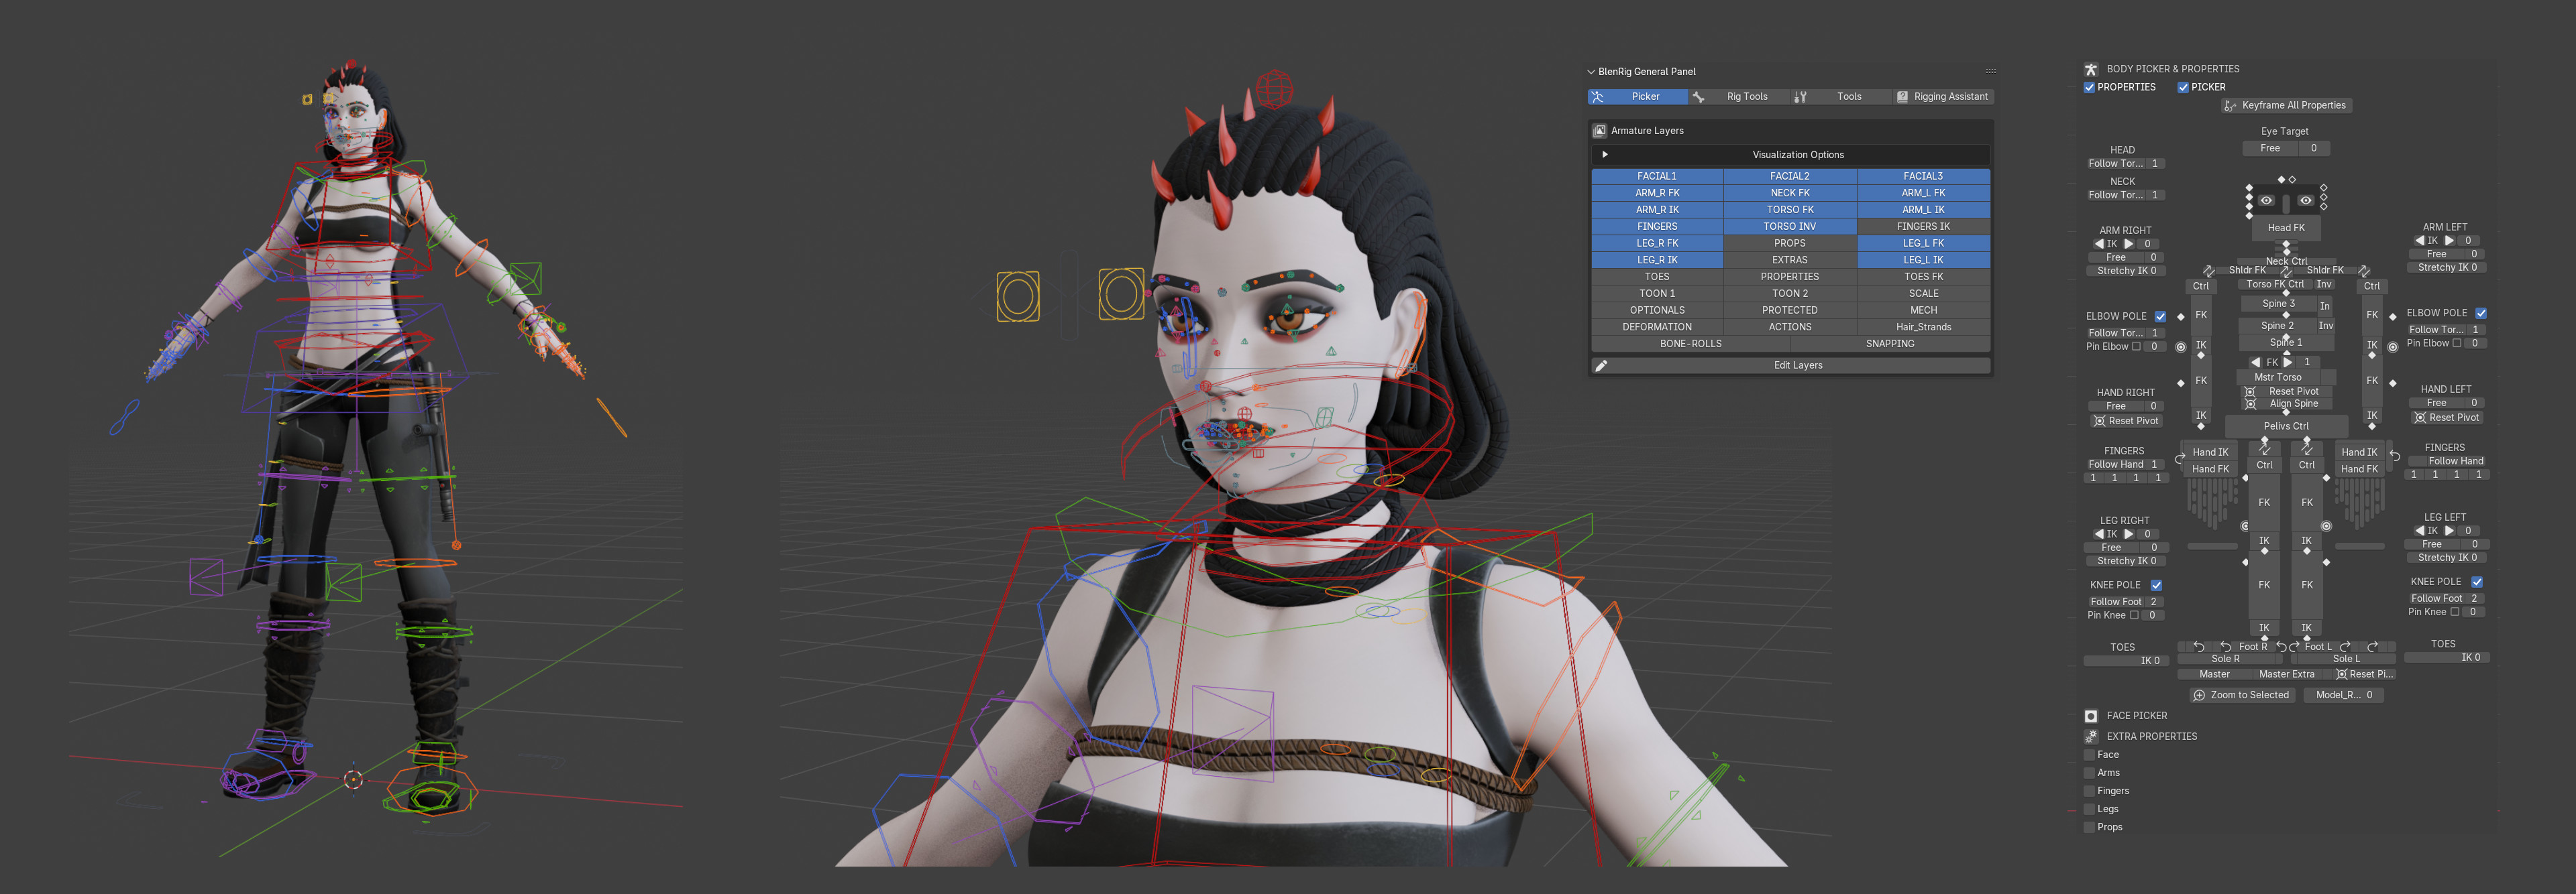Image resolution: width=2576 pixels, height=894 pixels.
Task: Click ARM RIGHT IK right arrow
Action: pyautogui.click(x=2129, y=244)
